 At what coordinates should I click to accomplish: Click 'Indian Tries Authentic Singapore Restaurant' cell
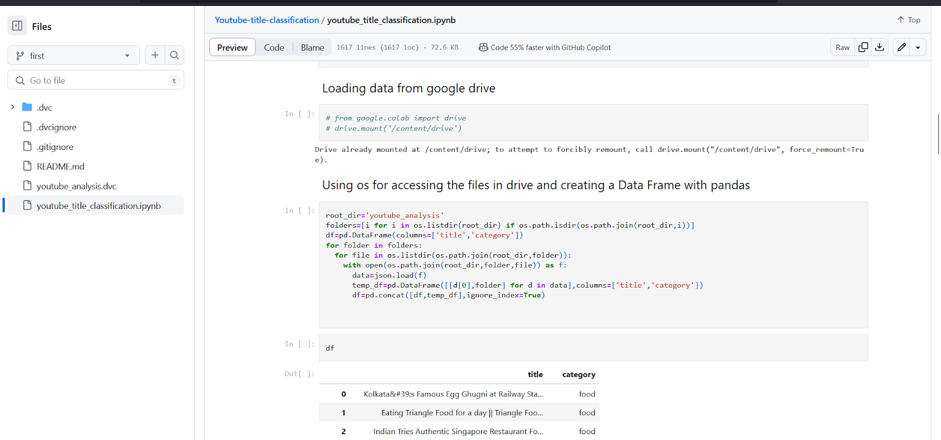coord(458,432)
